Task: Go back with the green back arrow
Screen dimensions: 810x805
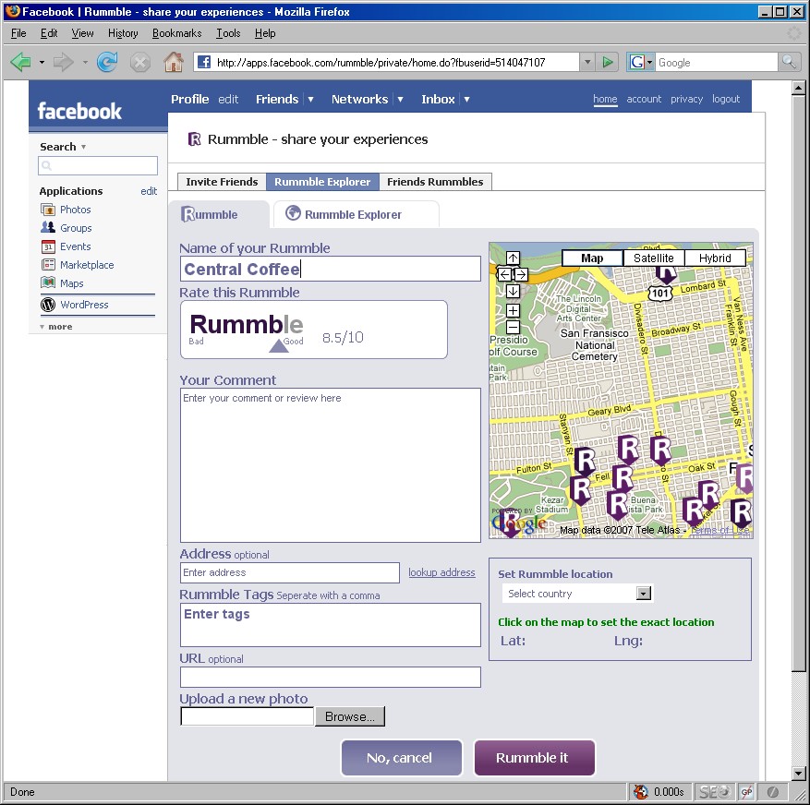Action: tap(20, 63)
